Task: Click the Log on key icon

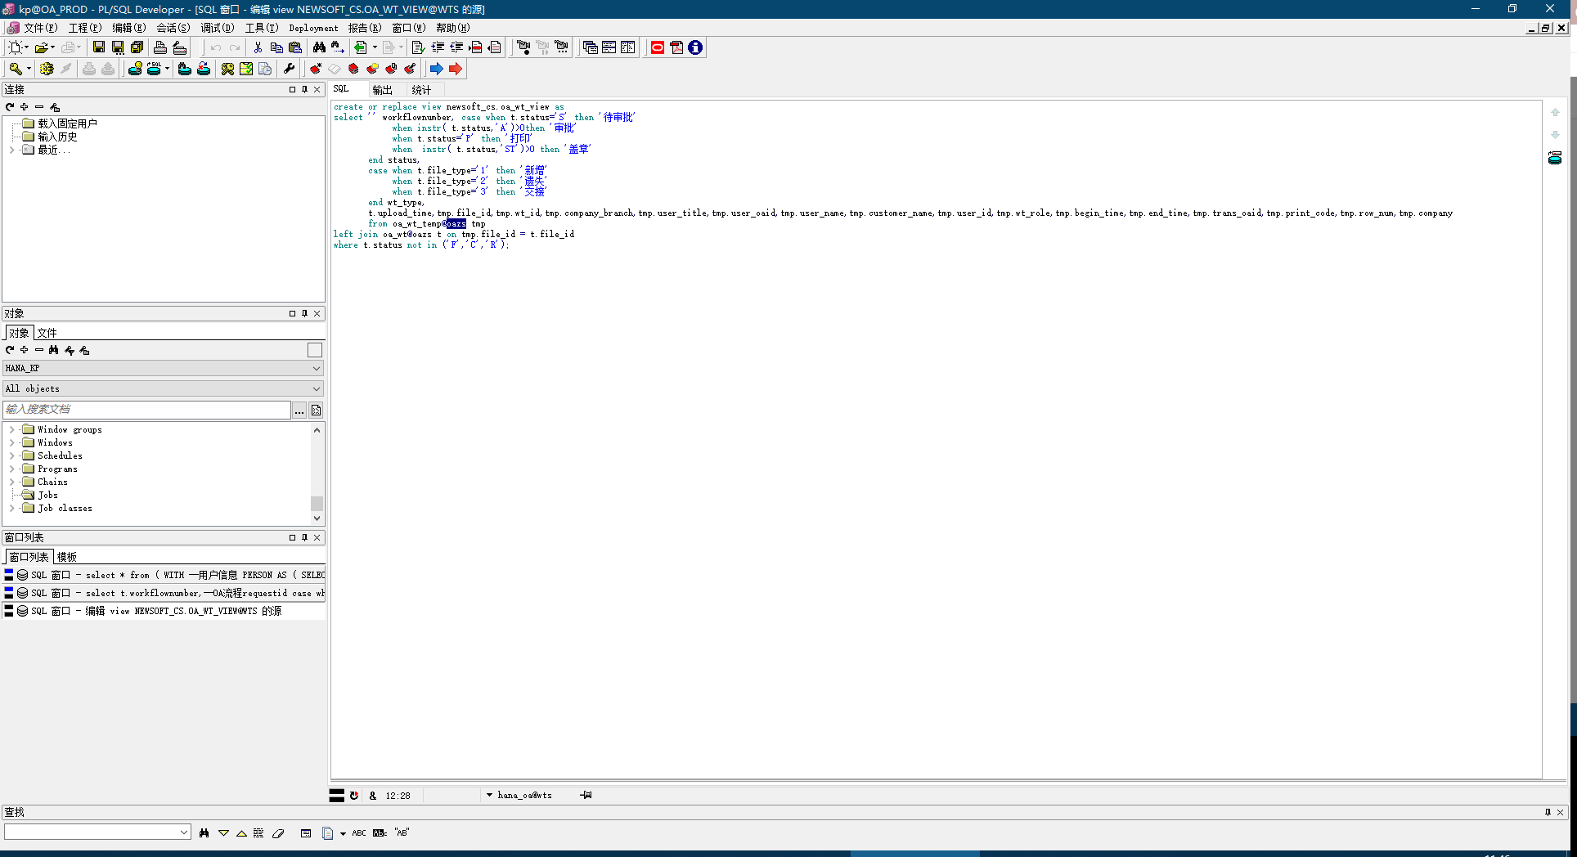Action: pos(15,69)
